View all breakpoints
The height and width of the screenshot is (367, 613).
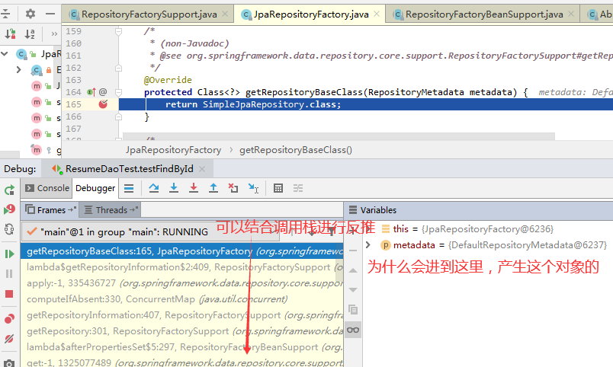[x=9, y=318]
